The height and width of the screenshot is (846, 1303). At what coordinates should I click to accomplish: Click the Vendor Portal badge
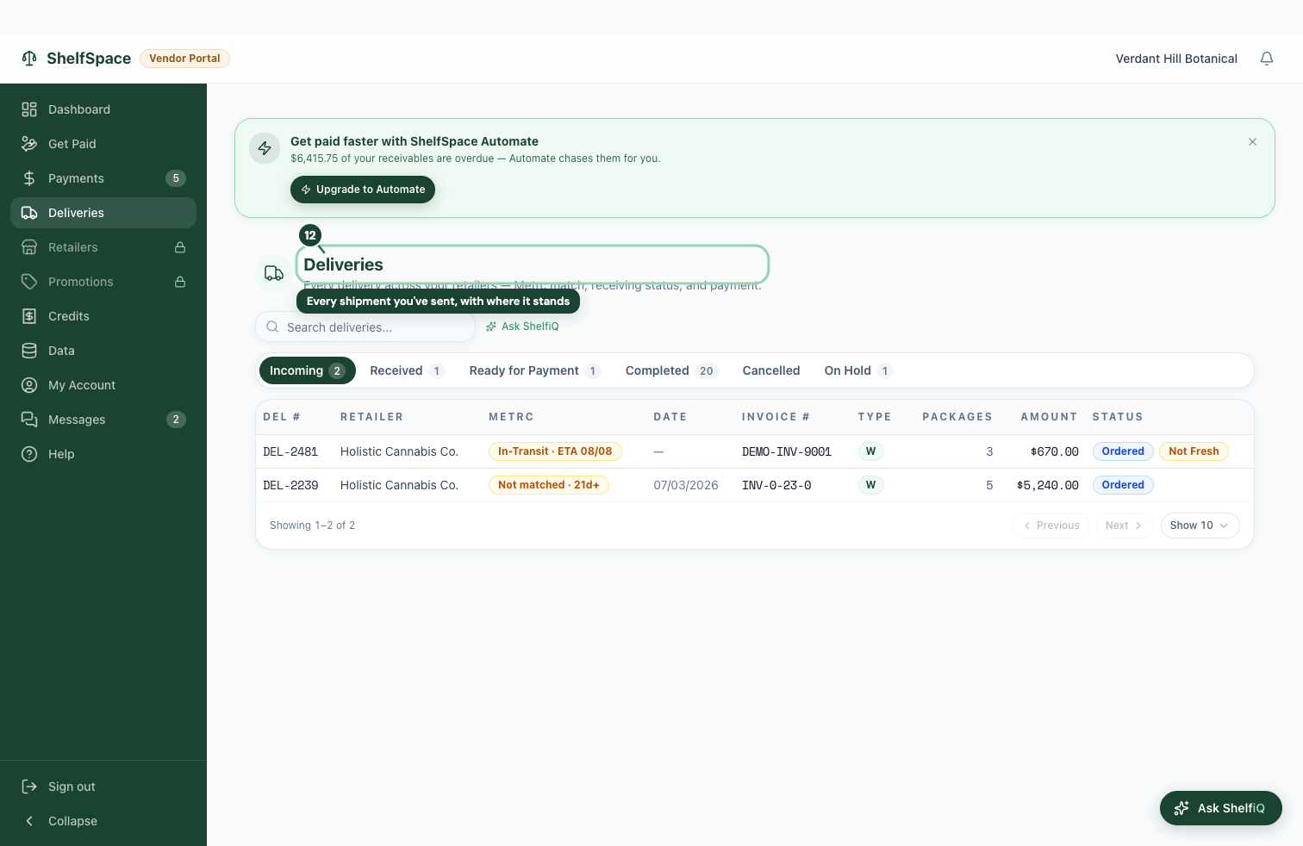184,59
